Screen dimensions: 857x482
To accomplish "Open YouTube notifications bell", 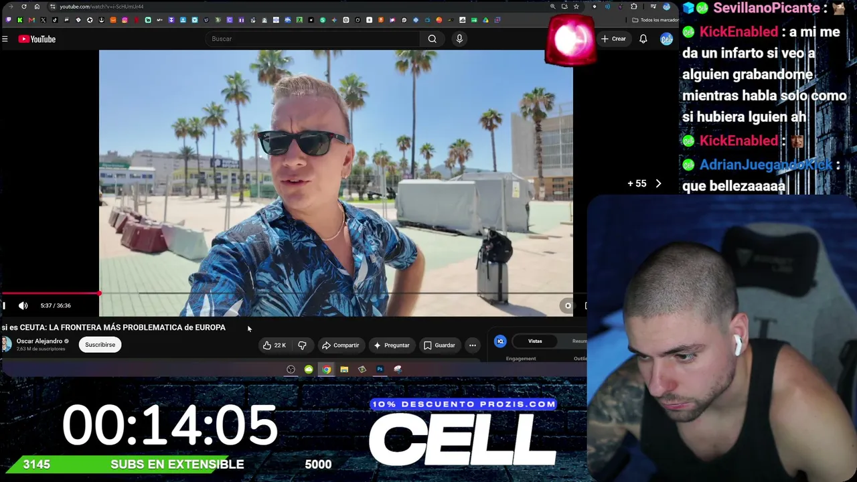I will (643, 39).
